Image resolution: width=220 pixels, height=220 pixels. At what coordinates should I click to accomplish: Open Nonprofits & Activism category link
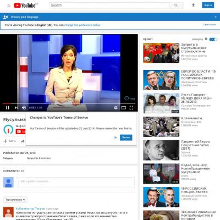click(x=38, y=158)
